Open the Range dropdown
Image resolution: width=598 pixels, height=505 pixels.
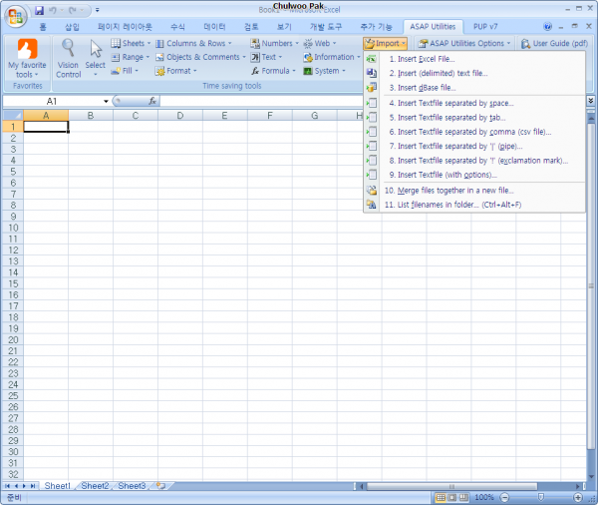[131, 57]
